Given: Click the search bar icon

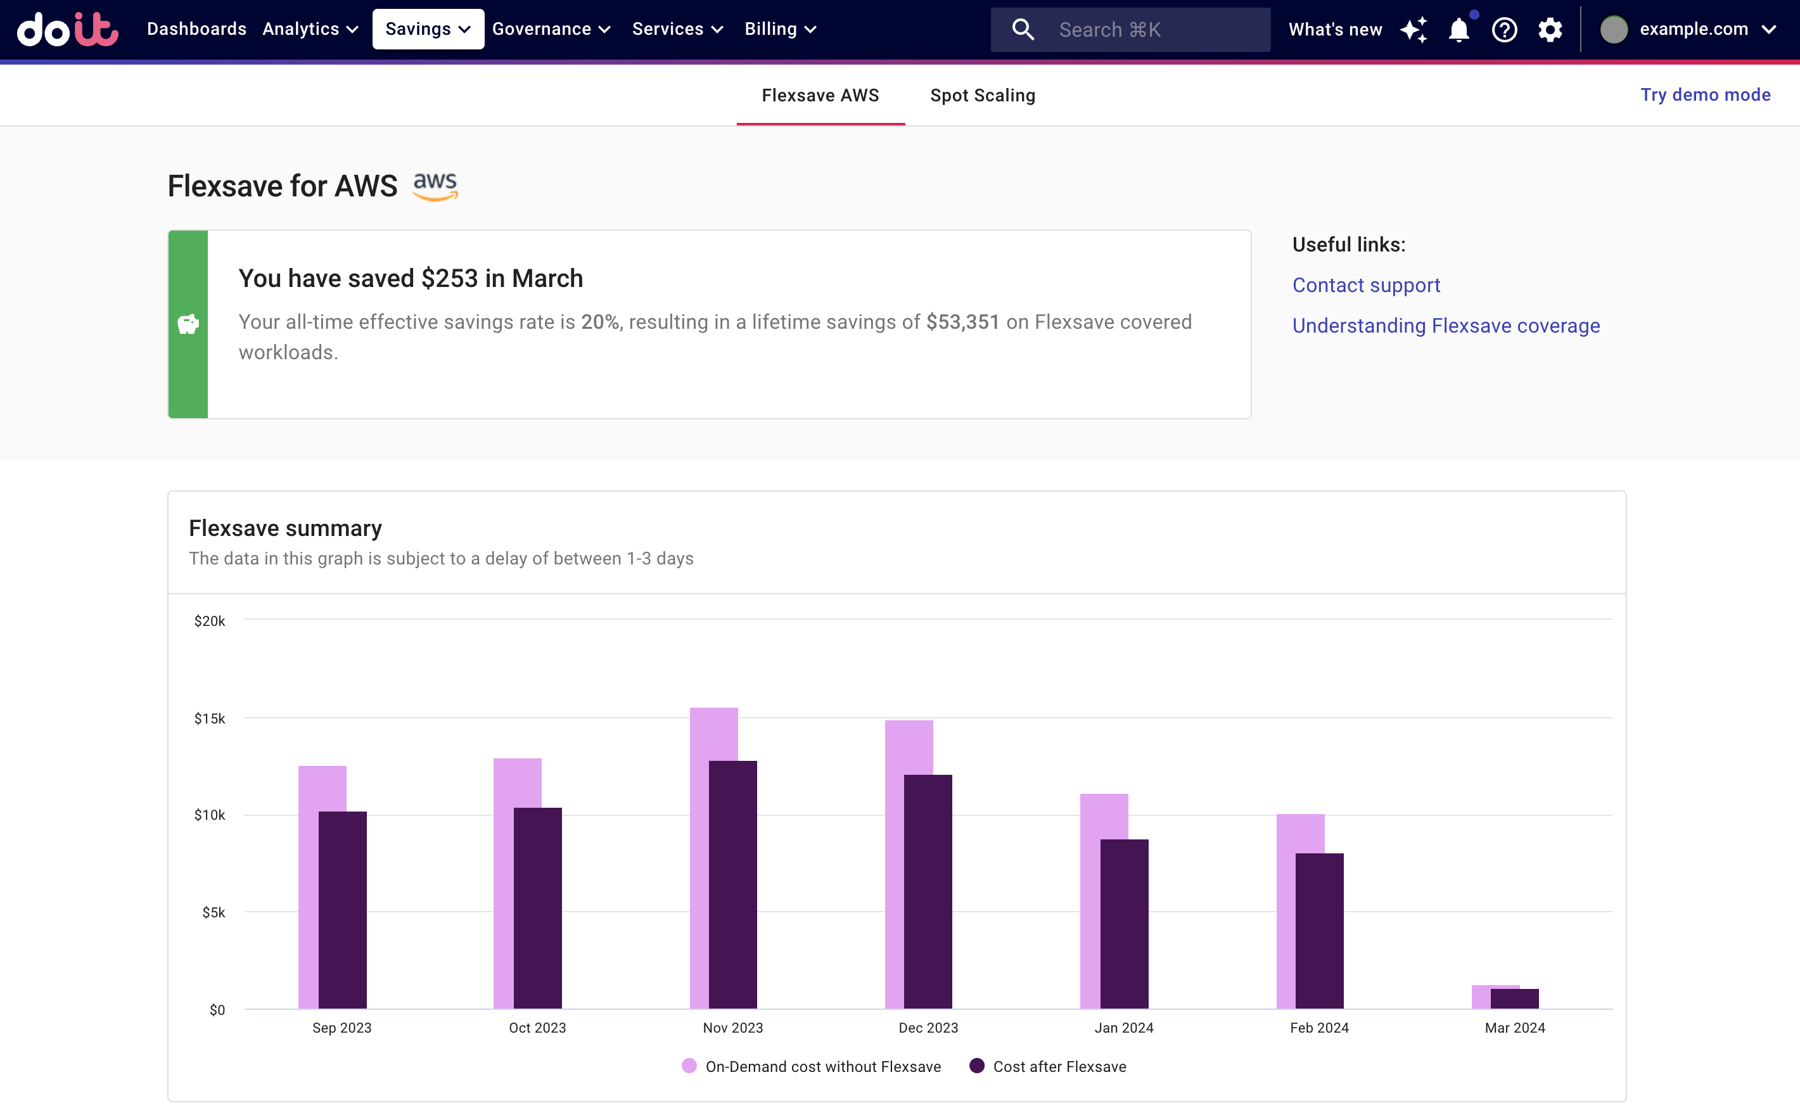Looking at the screenshot, I should point(1023,29).
